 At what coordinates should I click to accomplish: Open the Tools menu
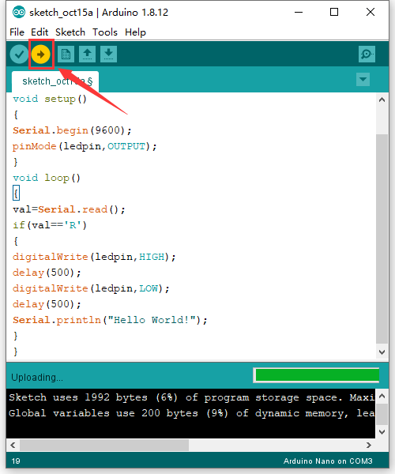click(x=105, y=32)
